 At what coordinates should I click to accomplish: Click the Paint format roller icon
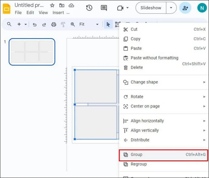point(63,25)
